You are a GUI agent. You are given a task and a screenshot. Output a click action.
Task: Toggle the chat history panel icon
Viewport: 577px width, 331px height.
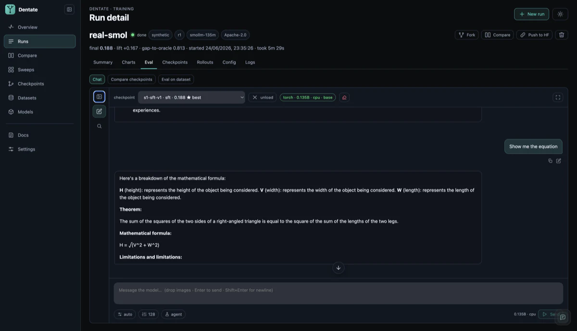(x=99, y=97)
